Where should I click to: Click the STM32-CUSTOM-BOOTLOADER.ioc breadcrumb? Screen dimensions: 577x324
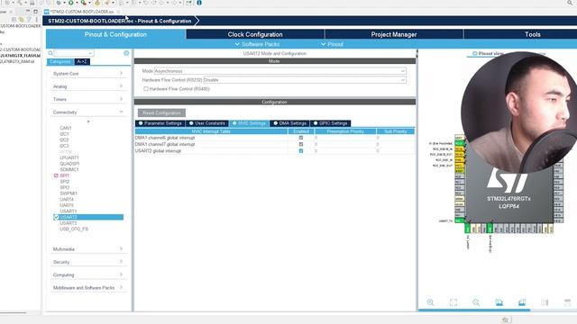[x=120, y=21]
